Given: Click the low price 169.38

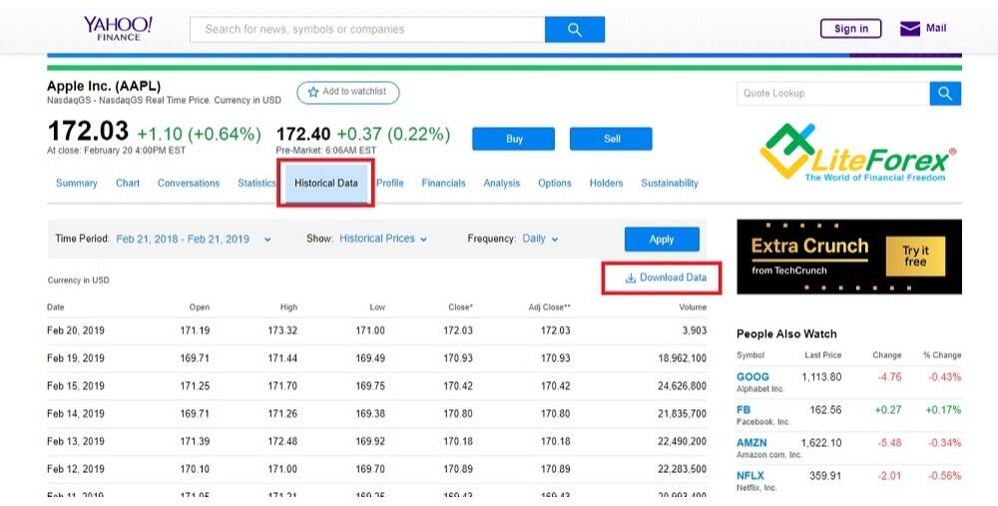Looking at the screenshot, I should click(x=370, y=414).
